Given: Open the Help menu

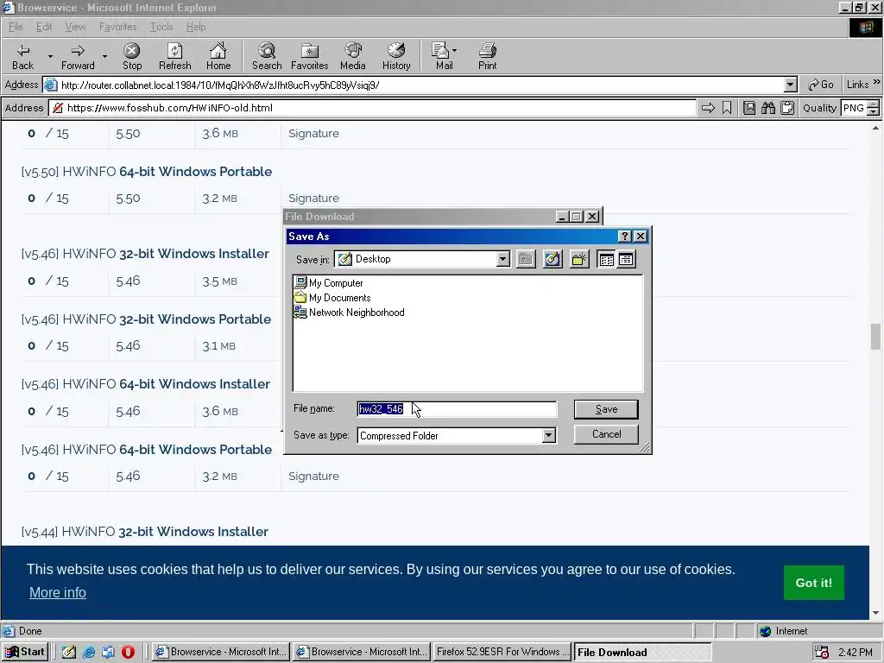Looking at the screenshot, I should point(196,27).
